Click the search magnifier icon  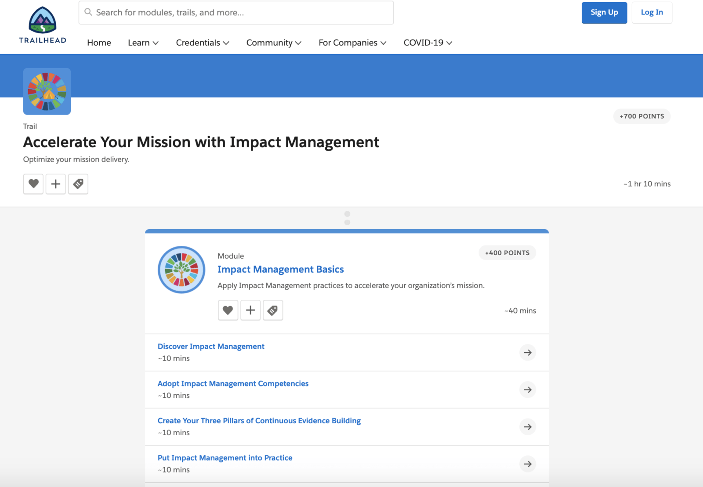click(88, 12)
